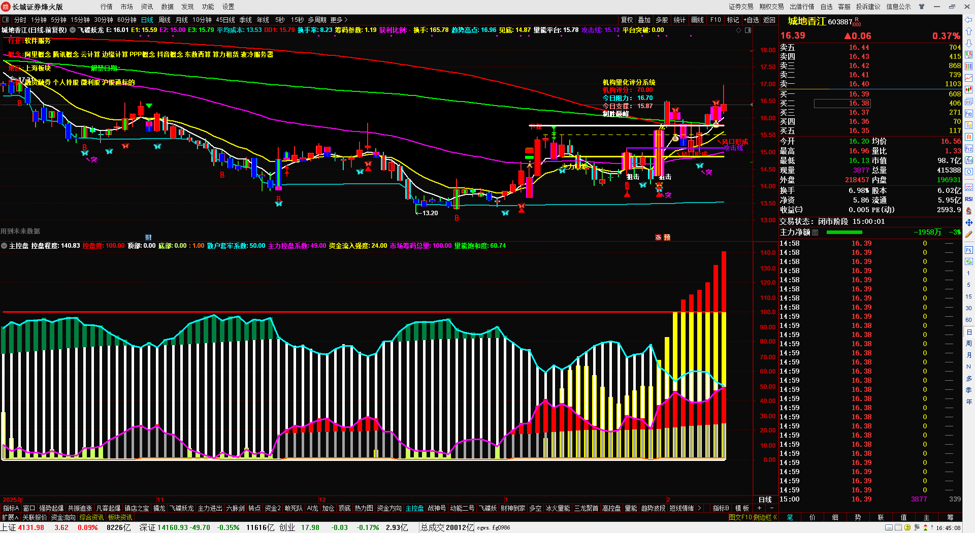
Task: Switch sidebar period to 60
Action: (969, 320)
